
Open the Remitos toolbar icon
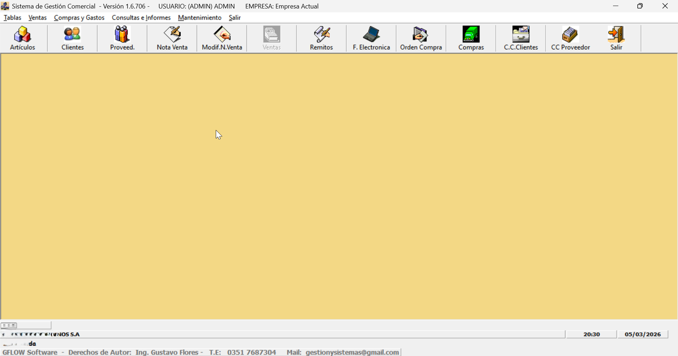pos(321,38)
